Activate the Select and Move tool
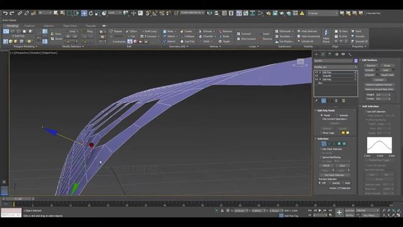403x227 pixels. [84, 13]
